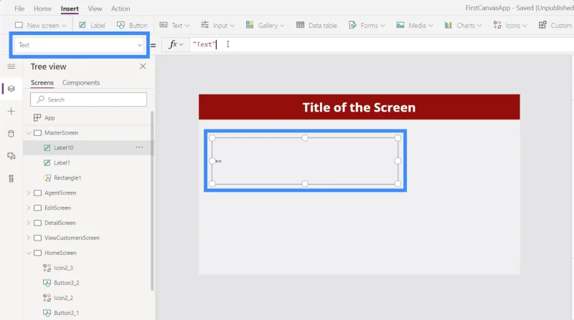Select Icon2_2 in the tree
The width and height of the screenshot is (574, 320).
coord(63,298)
